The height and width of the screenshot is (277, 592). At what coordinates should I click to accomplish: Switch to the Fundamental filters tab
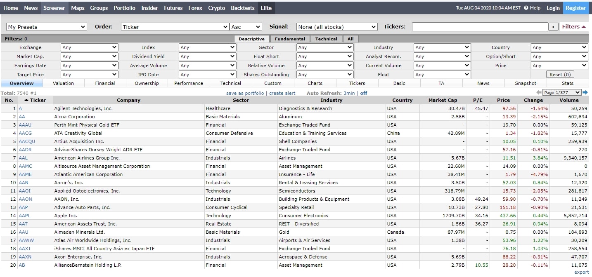tap(290, 39)
